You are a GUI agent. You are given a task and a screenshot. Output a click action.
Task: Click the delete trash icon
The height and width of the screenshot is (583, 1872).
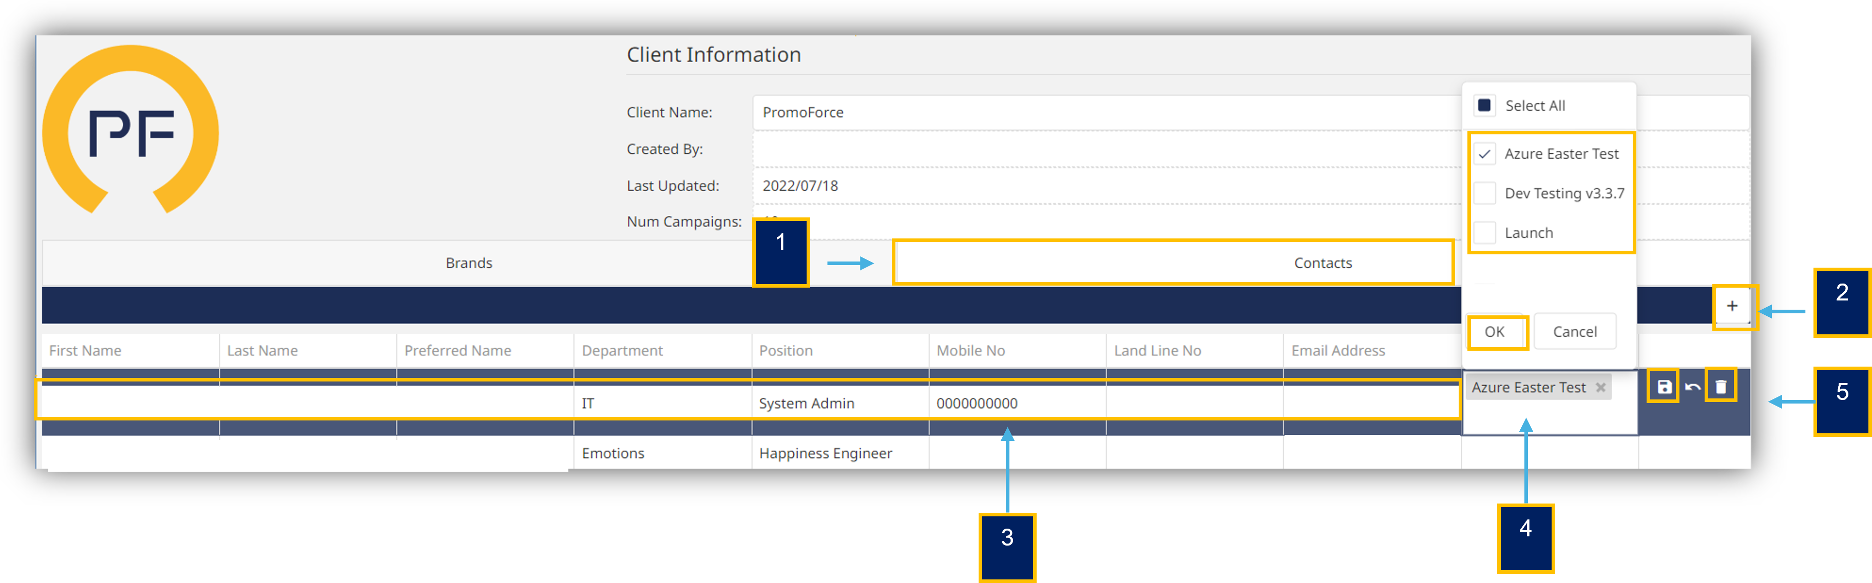(x=1721, y=387)
